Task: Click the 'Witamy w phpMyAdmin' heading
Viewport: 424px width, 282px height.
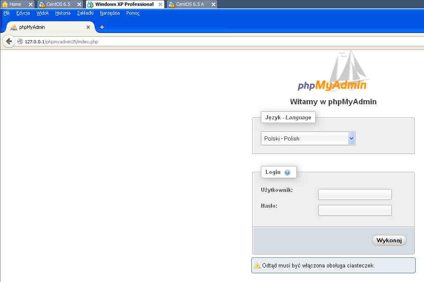Action: [333, 102]
